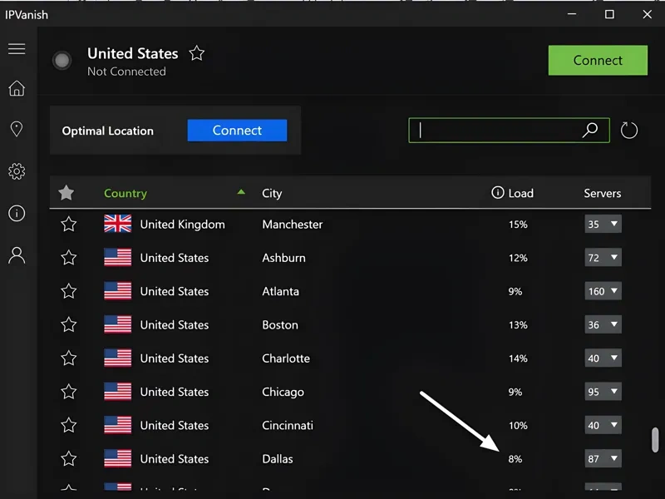
Task: Expand the Atlanta servers dropdown showing 160
Action: [x=603, y=291]
